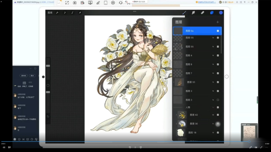Tap the undo arrow in sidebar
Viewport: 271px width, 152px height.
point(48,116)
